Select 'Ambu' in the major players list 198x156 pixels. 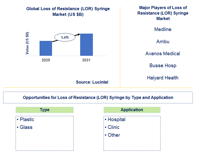pyautogui.click(x=163, y=41)
